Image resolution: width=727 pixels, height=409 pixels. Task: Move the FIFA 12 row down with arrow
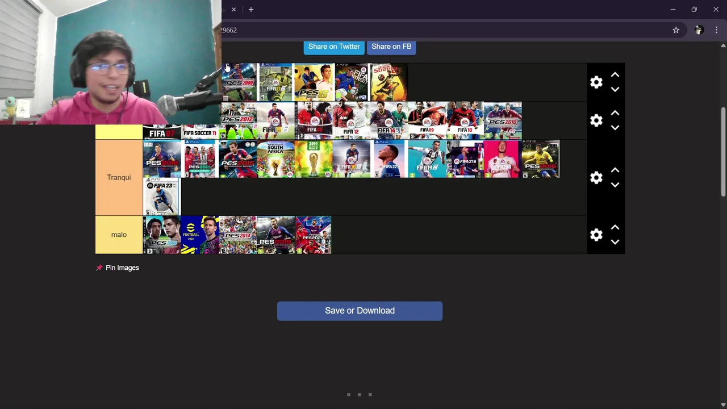pyautogui.click(x=615, y=127)
